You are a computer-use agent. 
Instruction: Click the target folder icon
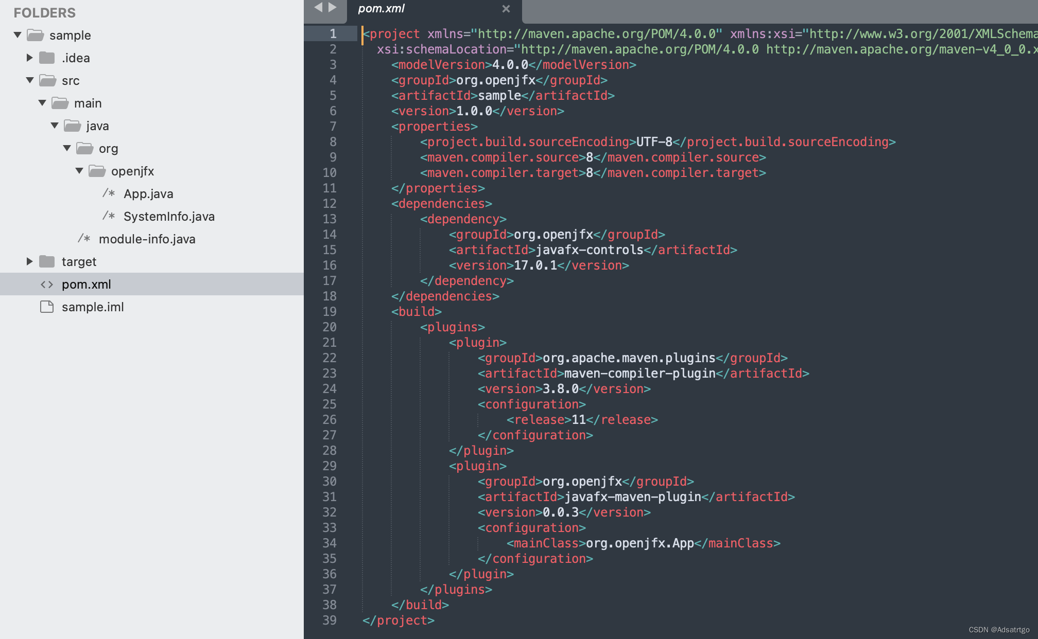47,262
